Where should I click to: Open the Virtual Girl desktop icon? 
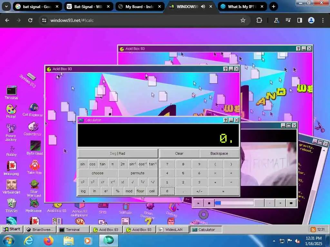pos(11,187)
